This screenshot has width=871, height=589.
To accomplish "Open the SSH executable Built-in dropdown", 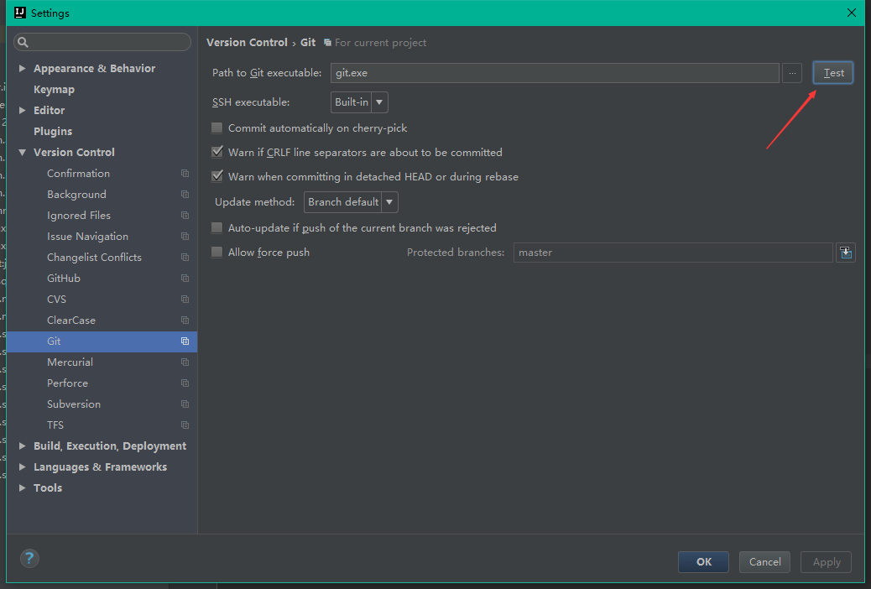I will click(x=359, y=102).
